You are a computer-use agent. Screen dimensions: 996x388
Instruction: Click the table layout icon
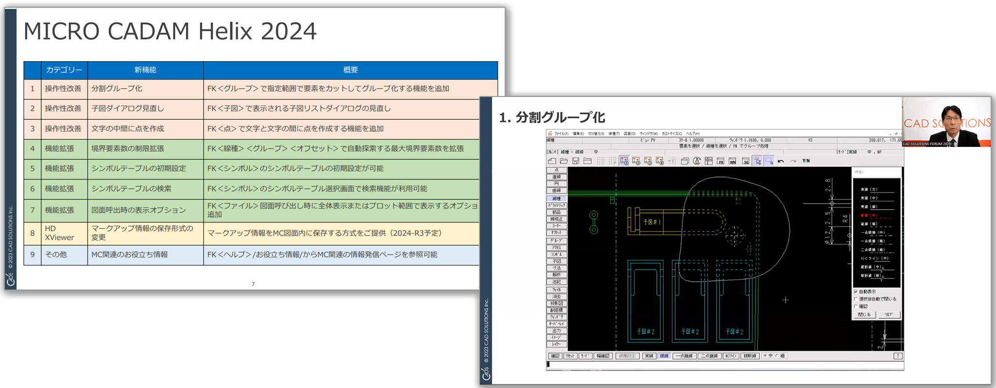click(x=709, y=161)
